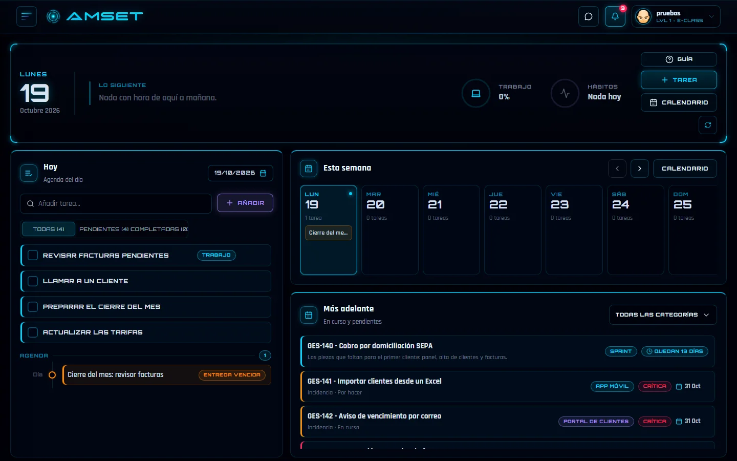Go to previous week arrow
This screenshot has width=737, height=461.
click(617, 169)
